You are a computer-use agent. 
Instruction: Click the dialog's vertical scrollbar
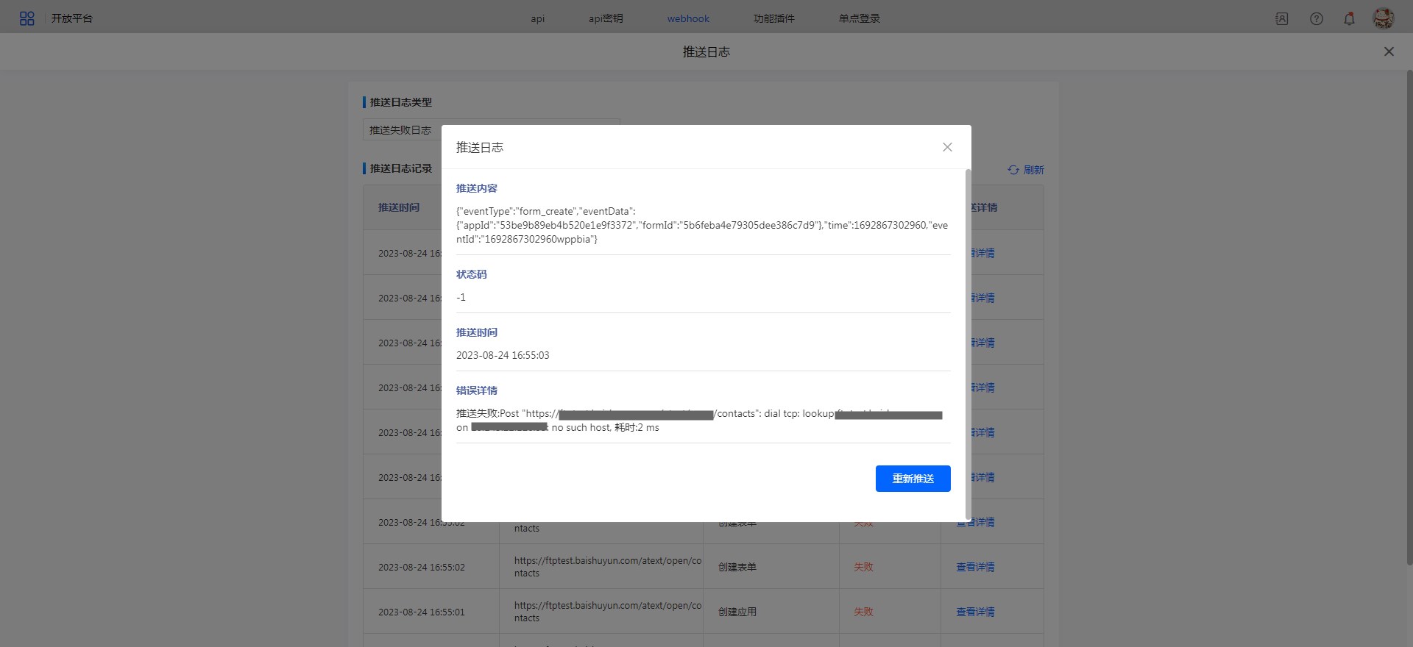point(968,331)
